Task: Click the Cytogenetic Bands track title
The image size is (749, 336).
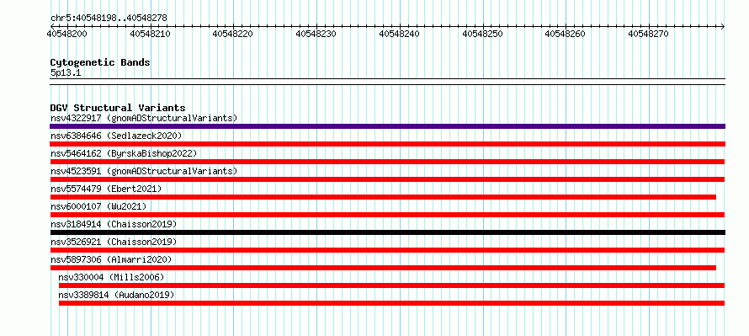Action: point(100,62)
